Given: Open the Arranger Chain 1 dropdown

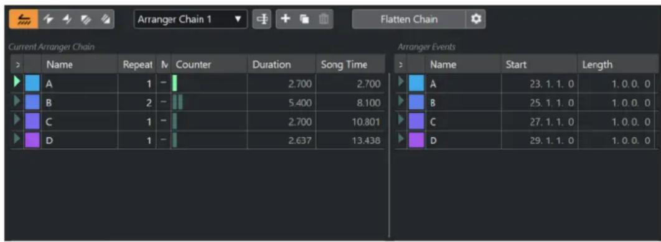Looking at the screenshot, I should coord(190,19).
